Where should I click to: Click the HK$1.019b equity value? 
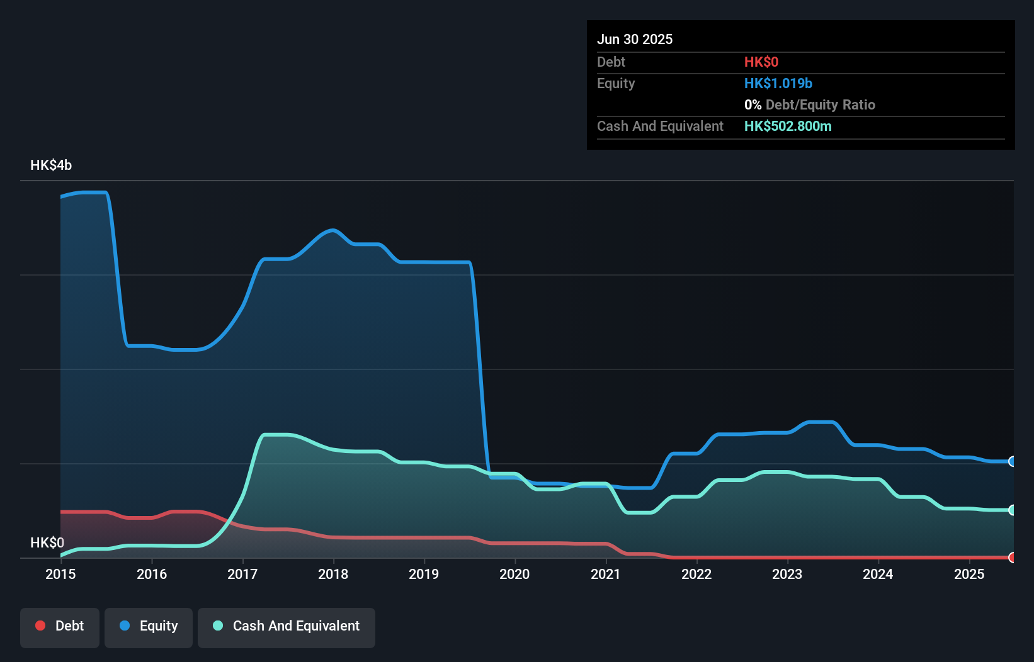[x=778, y=83]
